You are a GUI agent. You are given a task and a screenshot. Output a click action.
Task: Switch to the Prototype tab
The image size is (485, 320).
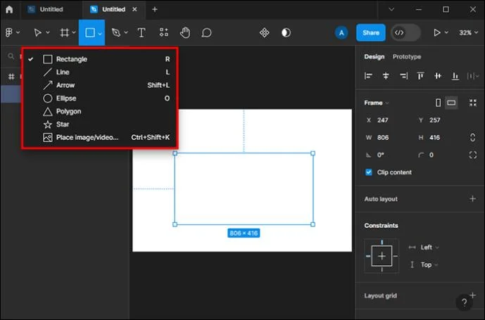click(407, 56)
